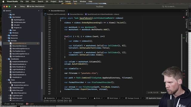Click the lightbulb quick-fix icon on line 36
The image size is (191, 107).
[52, 69]
